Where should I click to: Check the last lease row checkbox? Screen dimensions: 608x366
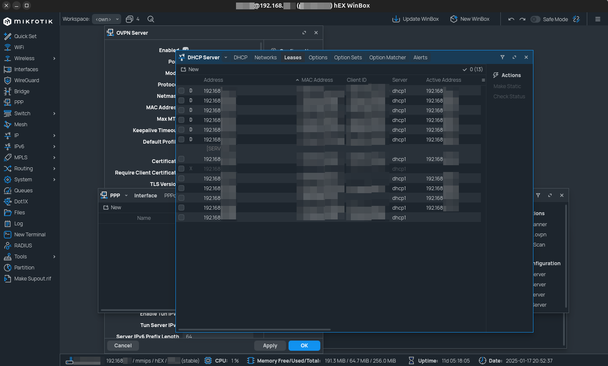[x=181, y=217]
